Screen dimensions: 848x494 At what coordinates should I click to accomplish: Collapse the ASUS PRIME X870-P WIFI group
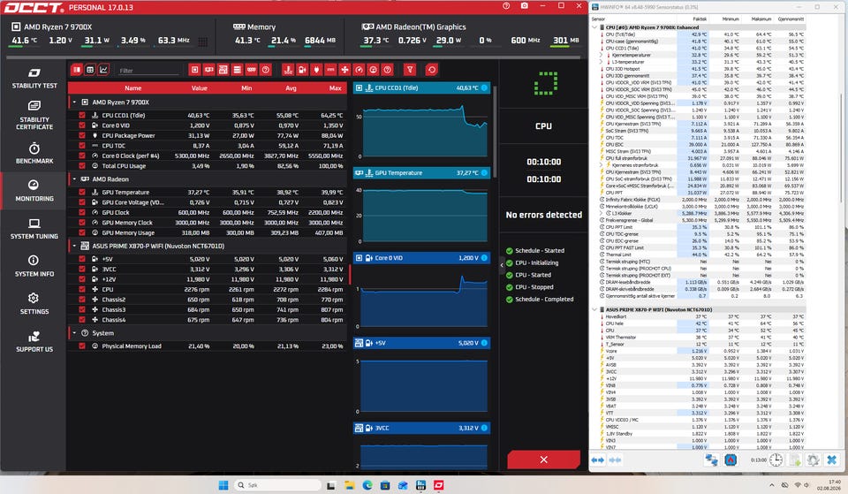click(x=74, y=246)
